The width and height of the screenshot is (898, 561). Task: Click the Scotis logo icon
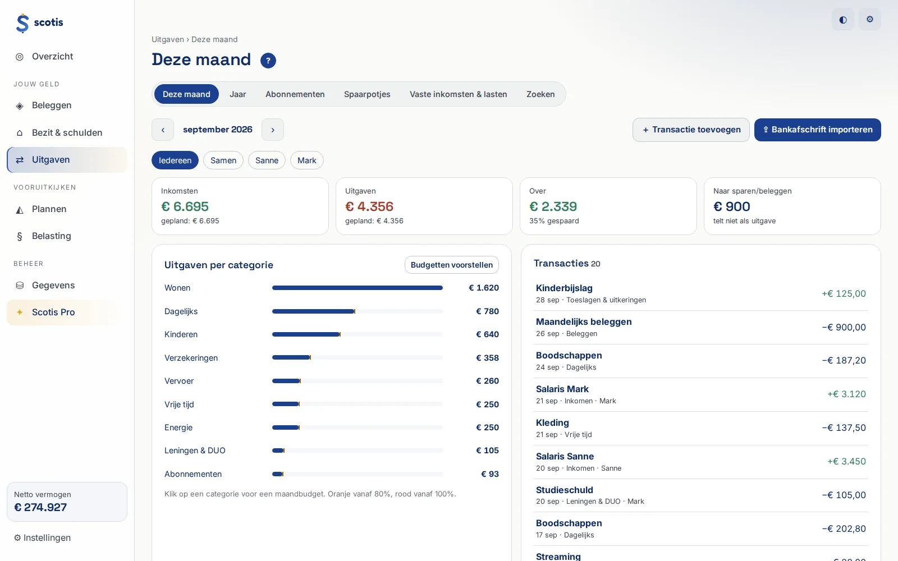22,23
